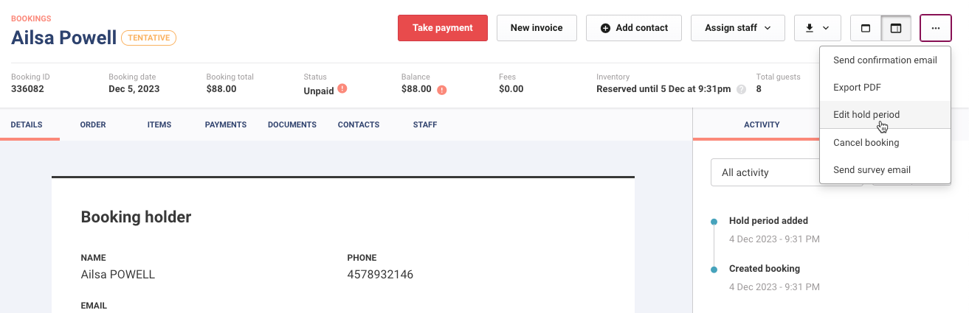Click the three-dots more actions button

pyautogui.click(x=935, y=28)
